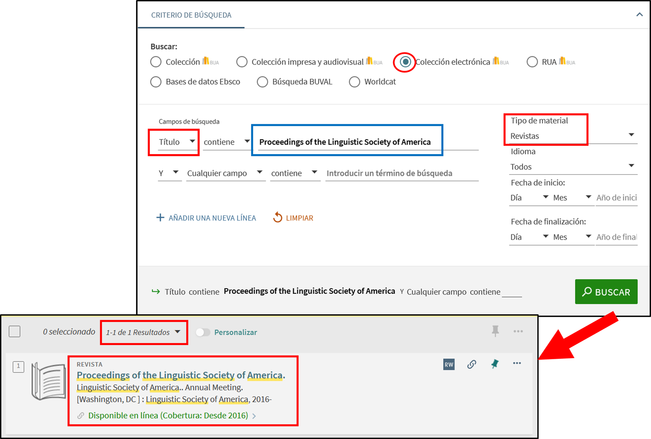651x439 pixels.
Task: Open the Título search field dropdown
Action: [x=177, y=142]
